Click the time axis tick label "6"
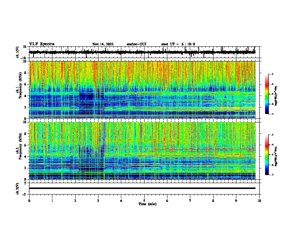 pyautogui.click(x=167, y=201)
